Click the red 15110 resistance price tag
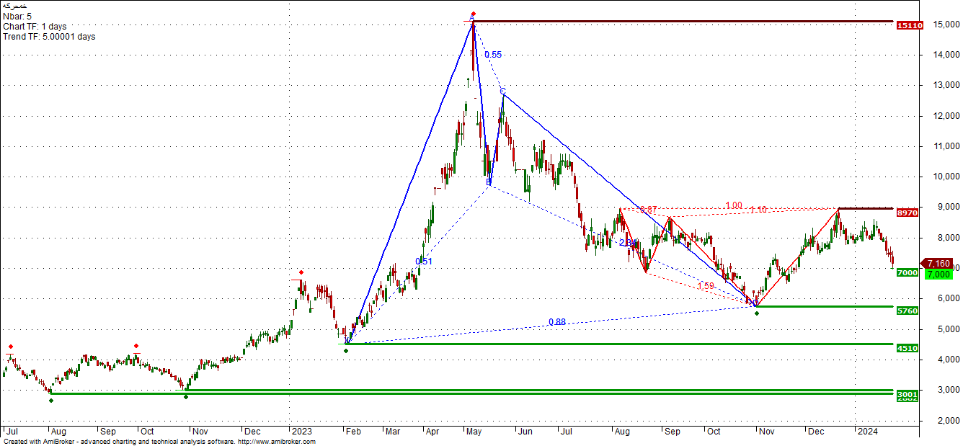Image resolution: width=963 pixels, height=446 pixels. pyautogui.click(x=909, y=25)
